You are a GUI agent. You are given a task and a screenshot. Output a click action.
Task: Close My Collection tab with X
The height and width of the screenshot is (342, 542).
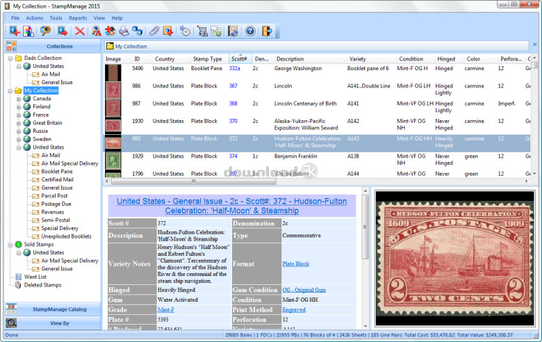tap(535, 44)
